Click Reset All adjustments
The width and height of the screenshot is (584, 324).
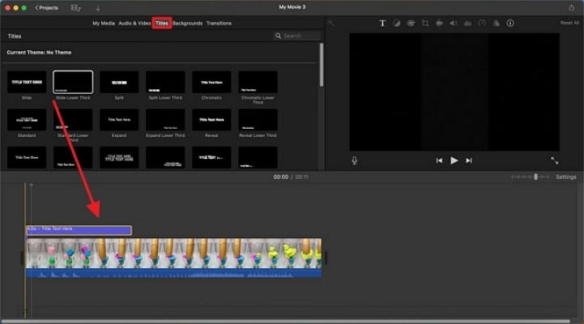(569, 23)
